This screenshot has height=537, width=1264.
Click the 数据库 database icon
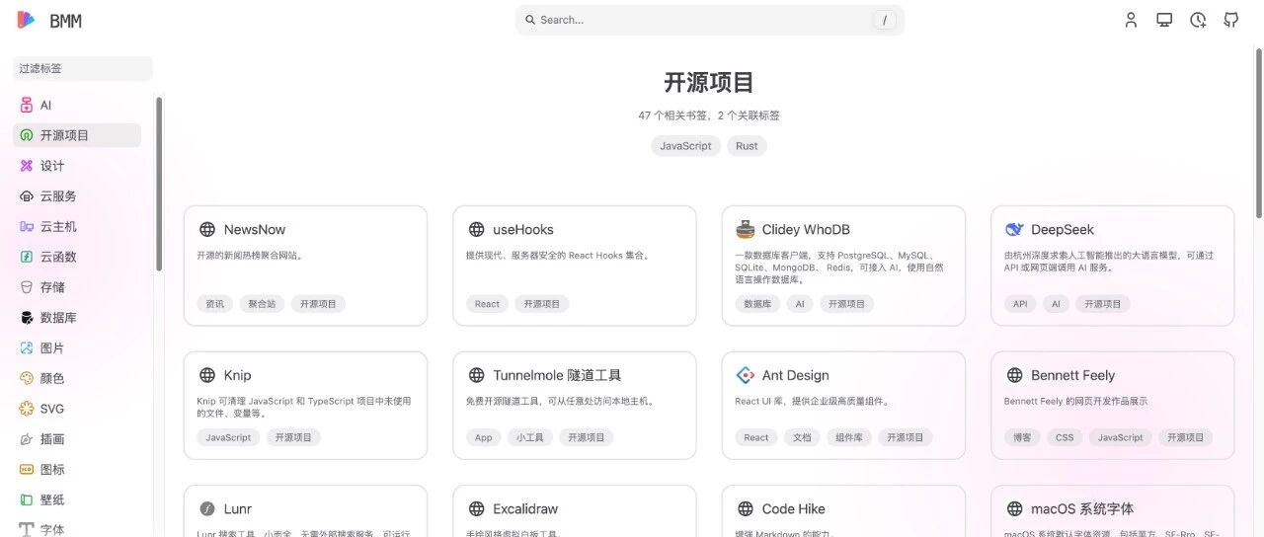coord(27,318)
